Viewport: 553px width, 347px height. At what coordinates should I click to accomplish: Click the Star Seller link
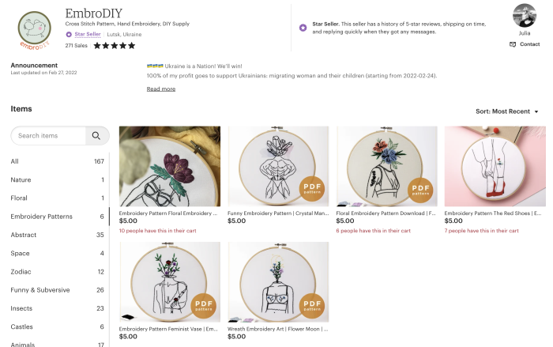pyautogui.click(x=88, y=35)
